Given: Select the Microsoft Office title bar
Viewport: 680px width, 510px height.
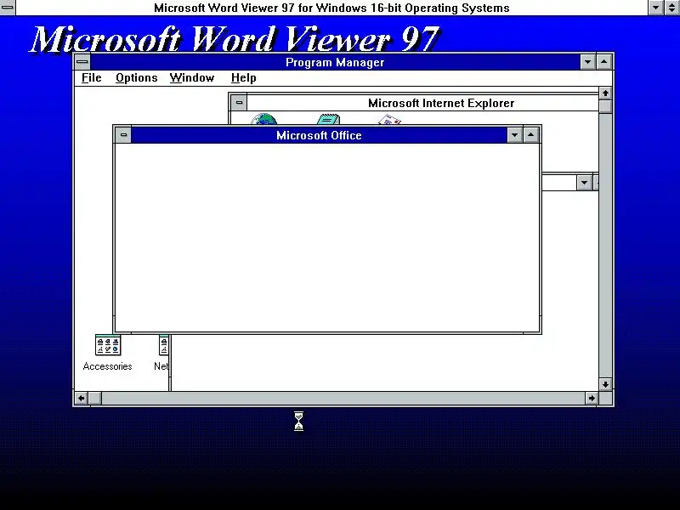Looking at the screenshot, I should pos(319,135).
